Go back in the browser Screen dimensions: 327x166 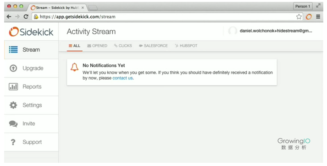[x=9, y=16]
